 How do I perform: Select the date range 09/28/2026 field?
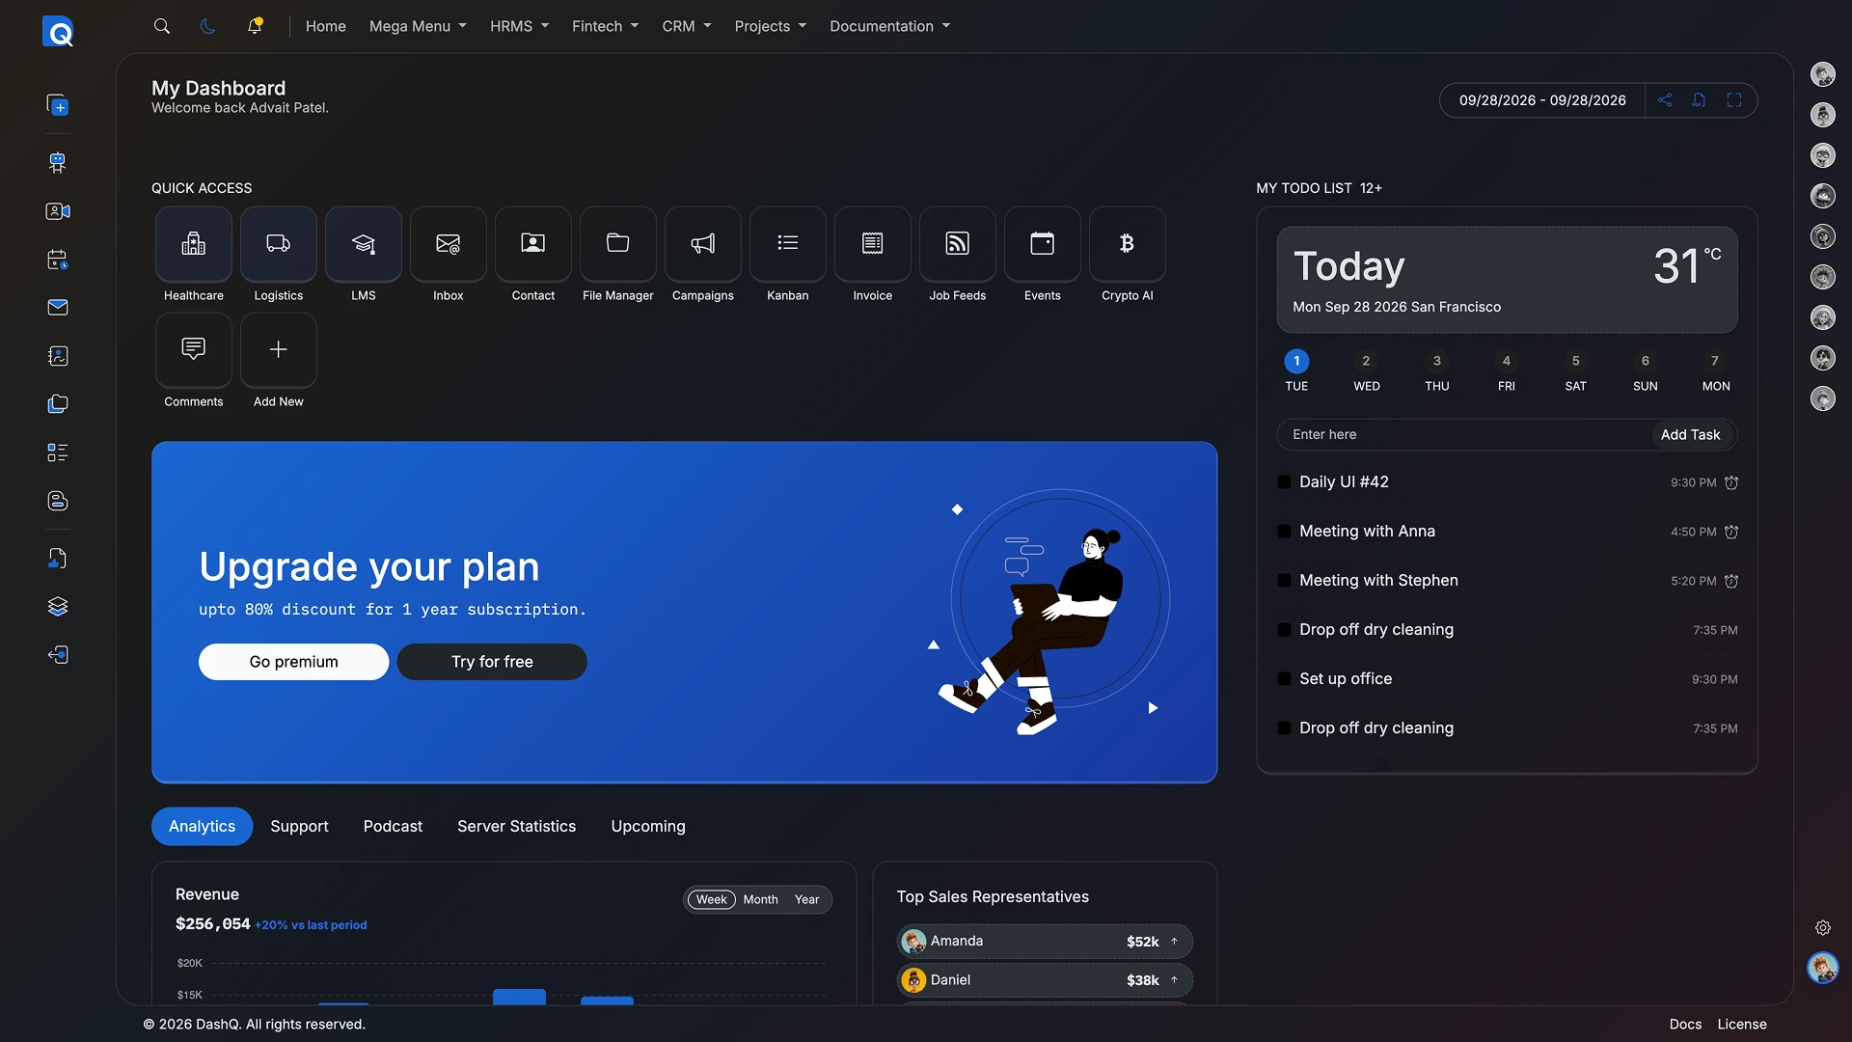pos(1541,100)
